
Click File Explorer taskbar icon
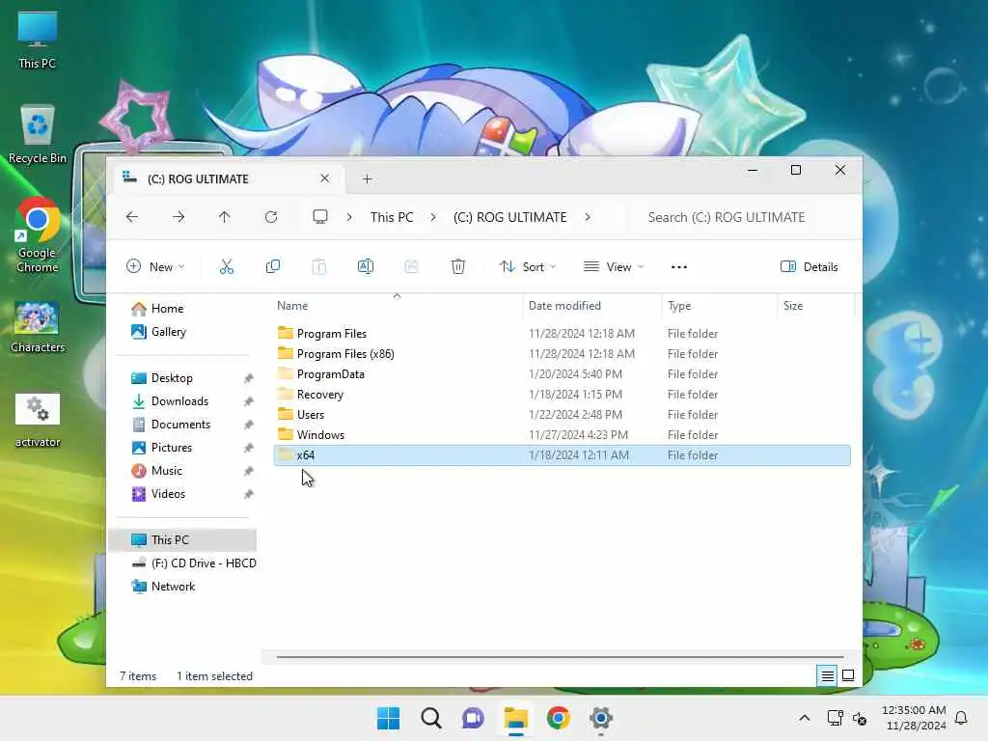pyautogui.click(x=515, y=718)
